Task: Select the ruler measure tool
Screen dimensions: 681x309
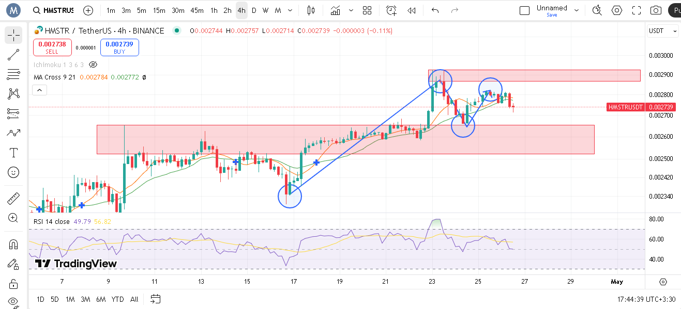Action: point(13,198)
